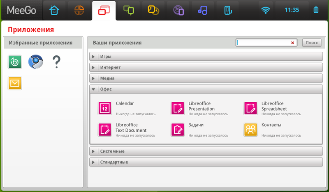Select the Applications panel tab
The height and width of the screenshot is (192, 329).
pyautogui.click(x=104, y=10)
